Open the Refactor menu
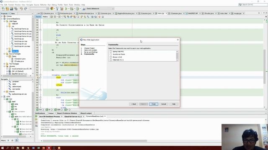This screenshot has height=150, width=268. [43, 5]
